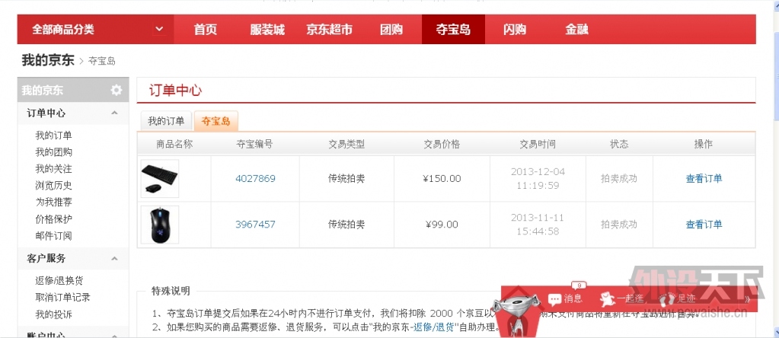The image size is (779, 338).
Task: Click the JD robot mascot image
Action: pyautogui.click(x=518, y=313)
